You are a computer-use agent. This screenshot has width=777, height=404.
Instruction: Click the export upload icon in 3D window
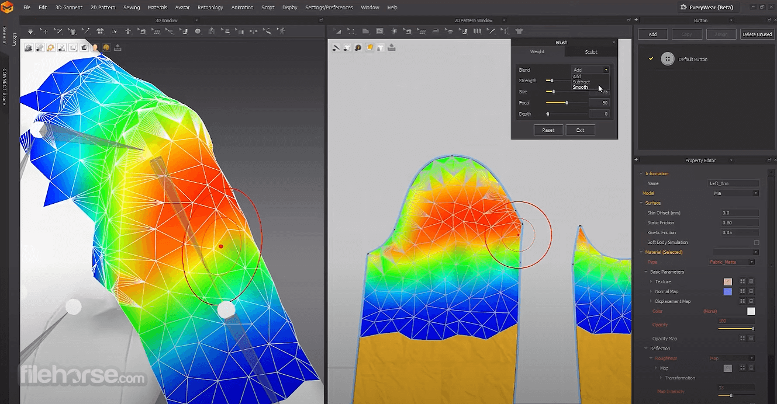[118, 47]
